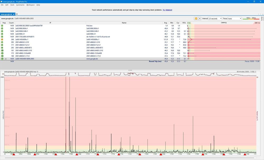Click IP 2a00:1450:809c::1 in hop 6
The image size is (264, 160).
tap(22, 39)
